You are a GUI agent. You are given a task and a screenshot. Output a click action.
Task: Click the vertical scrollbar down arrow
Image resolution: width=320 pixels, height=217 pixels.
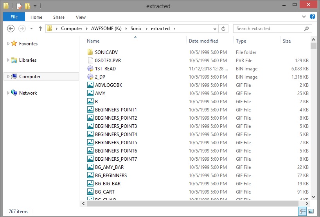tap(313, 197)
